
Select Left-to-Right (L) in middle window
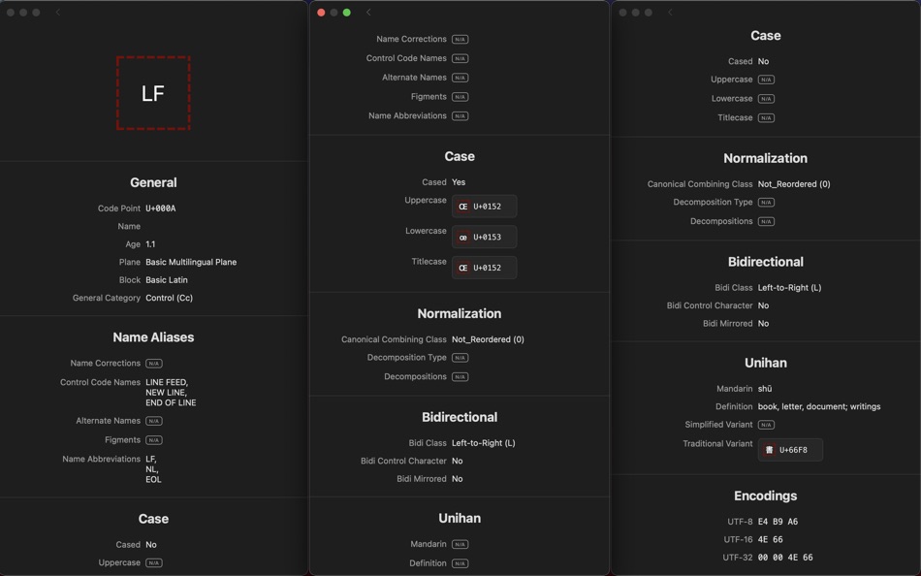484,443
